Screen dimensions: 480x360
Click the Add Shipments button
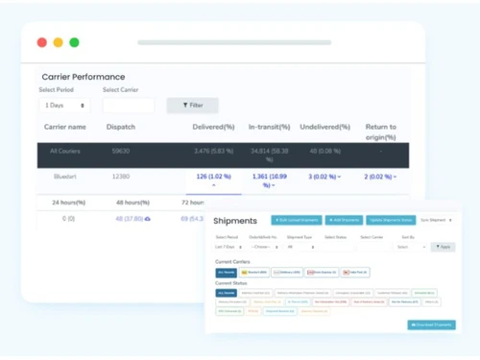coord(344,220)
